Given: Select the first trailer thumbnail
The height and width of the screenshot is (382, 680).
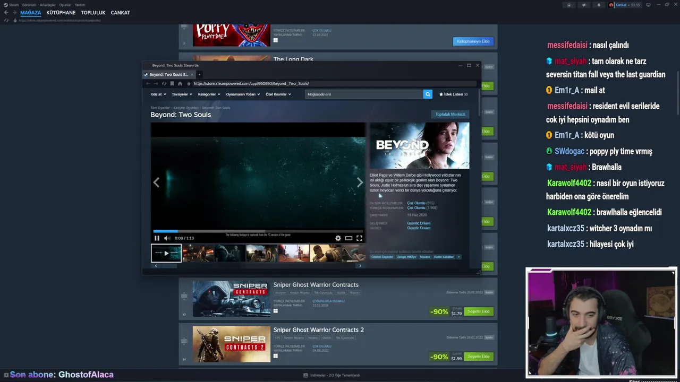Looking at the screenshot, I should (x=166, y=253).
